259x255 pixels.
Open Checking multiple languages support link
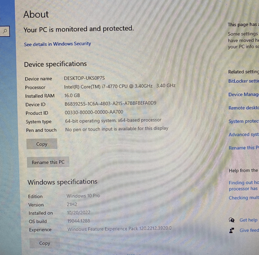[x=244, y=198]
